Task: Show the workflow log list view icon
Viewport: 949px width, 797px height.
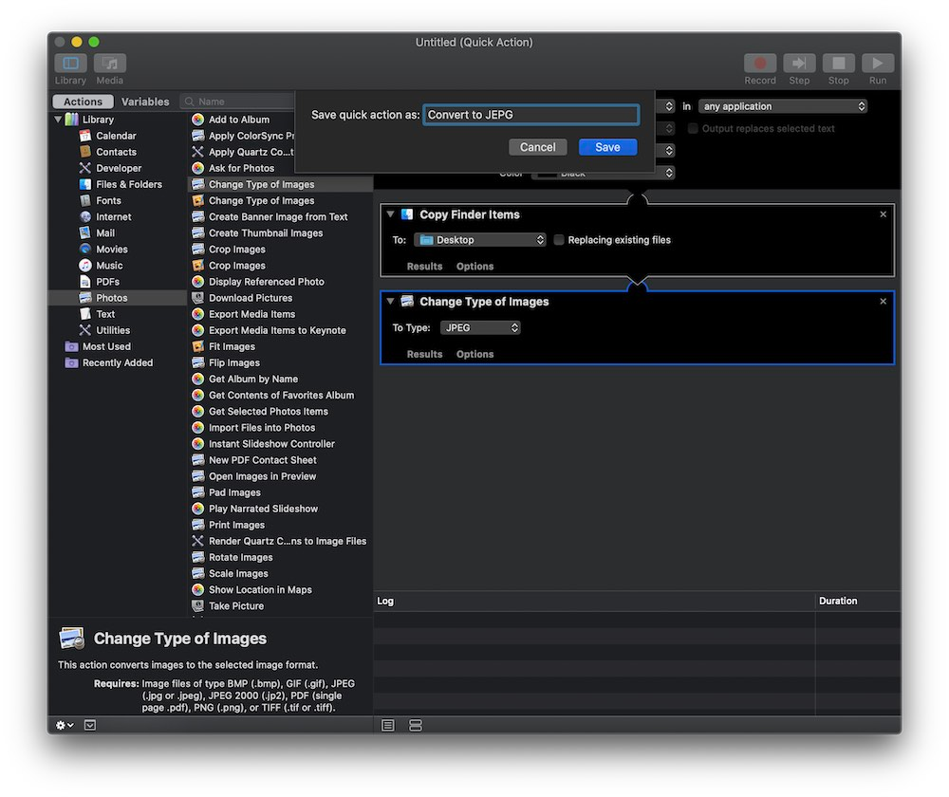Action: coord(388,725)
